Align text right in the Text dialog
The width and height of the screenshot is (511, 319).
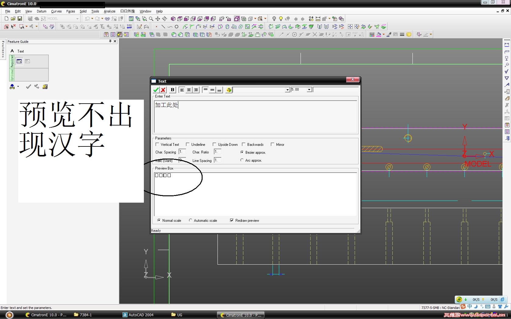coord(196,90)
